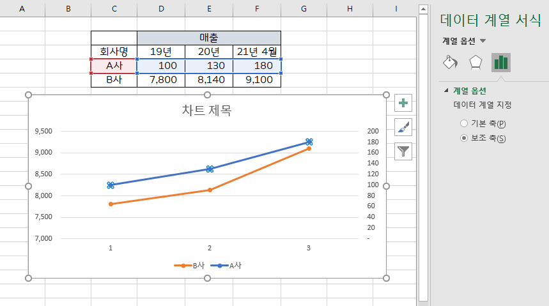The image size is (549, 306).
Task: Select the B사 cell in the table
Action: (114, 80)
